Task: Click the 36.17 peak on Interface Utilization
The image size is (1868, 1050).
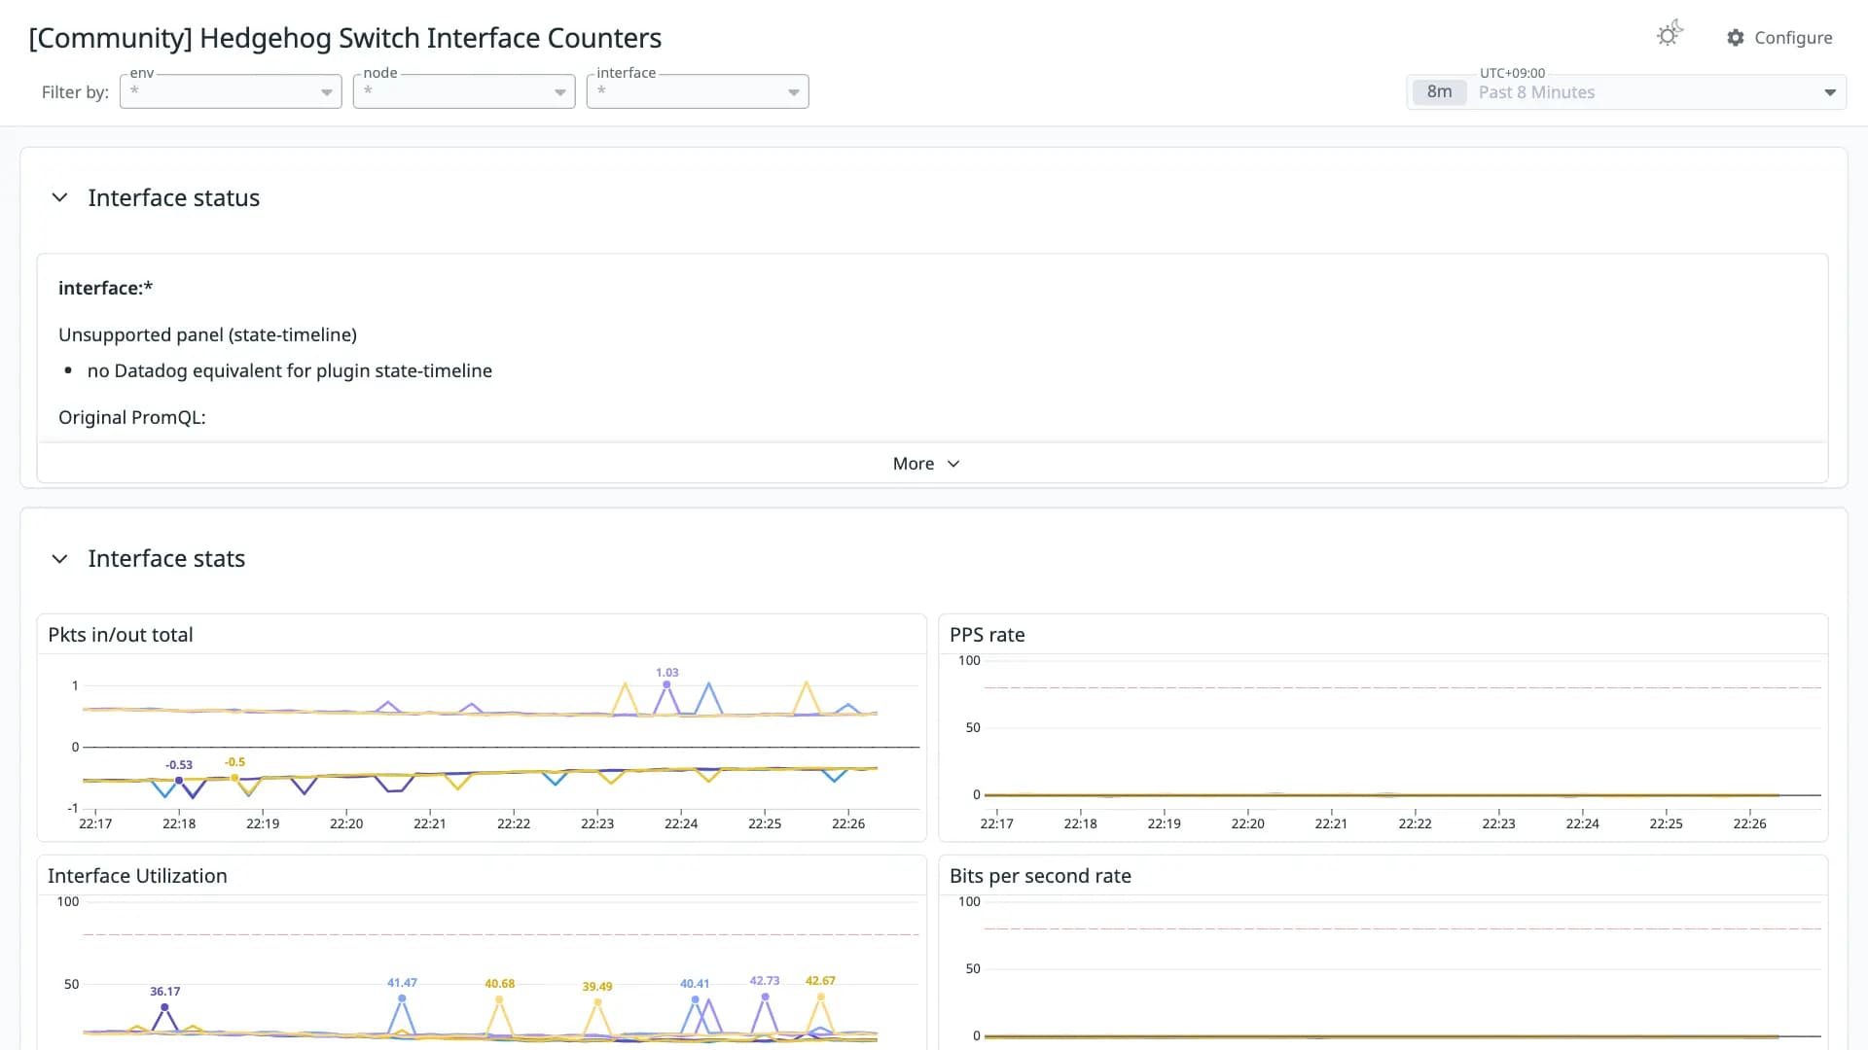Action: [x=164, y=1007]
